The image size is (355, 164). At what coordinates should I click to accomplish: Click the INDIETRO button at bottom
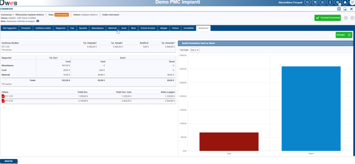point(9,161)
